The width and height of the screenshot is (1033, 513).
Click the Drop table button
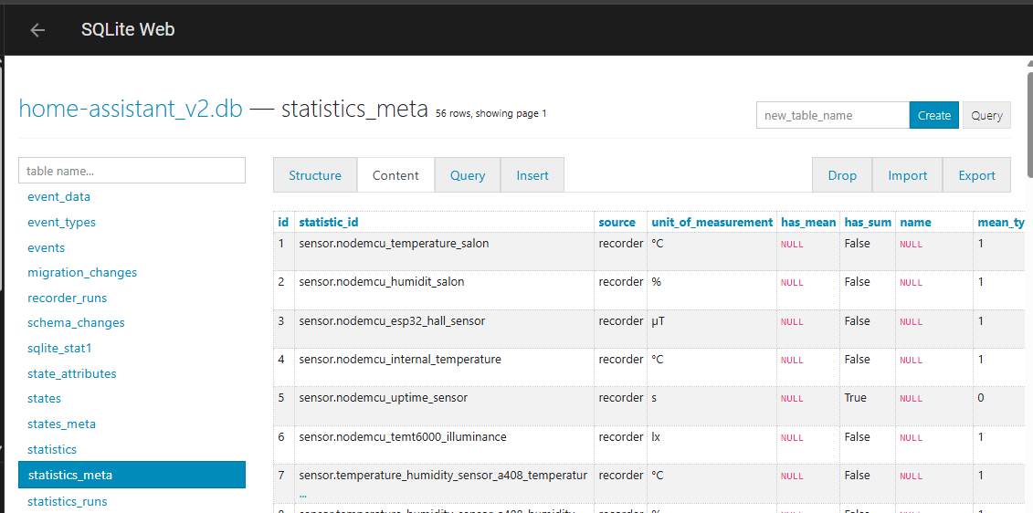click(x=842, y=175)
